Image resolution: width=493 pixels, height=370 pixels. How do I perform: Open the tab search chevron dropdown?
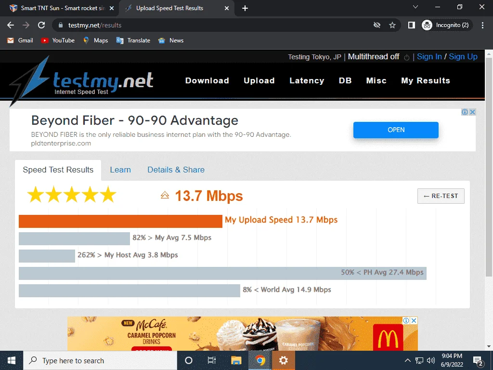tap(415, 7)
